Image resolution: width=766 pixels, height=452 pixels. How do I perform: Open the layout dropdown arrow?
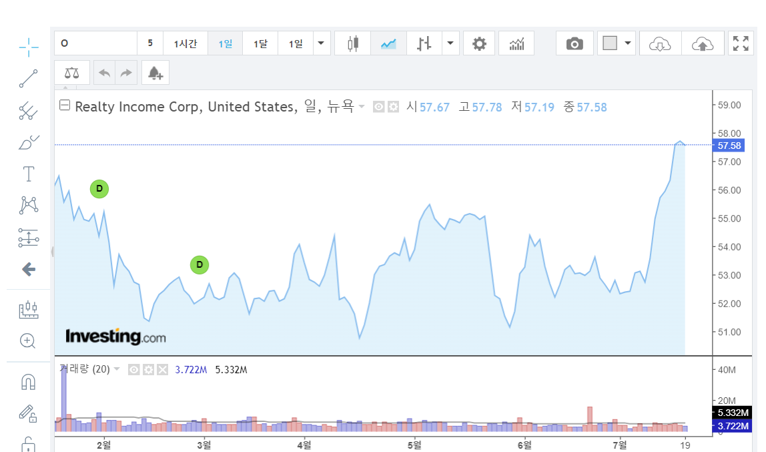tap(629, 43)
